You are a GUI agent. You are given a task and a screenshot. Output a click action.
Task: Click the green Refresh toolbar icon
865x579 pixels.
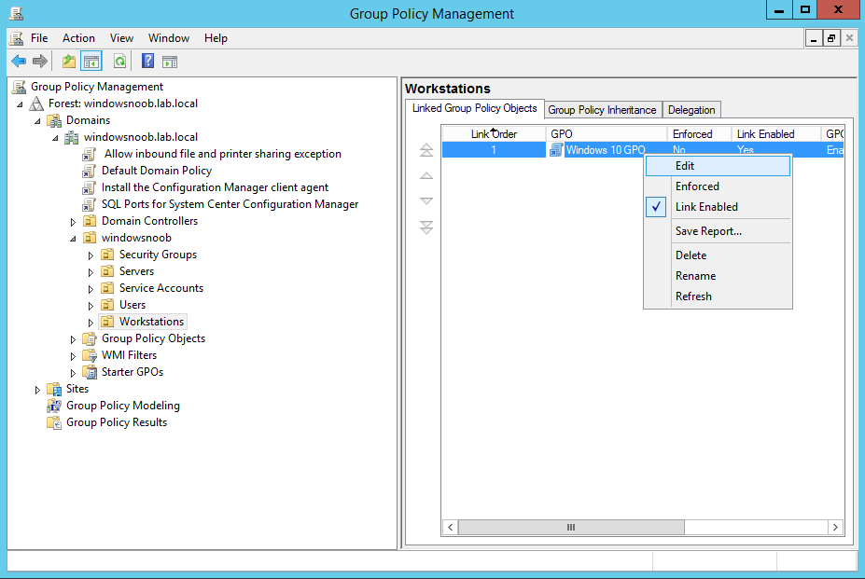pyautogui.click(x=119, y=62)
